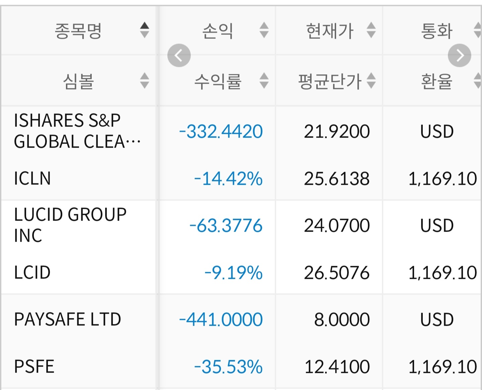Select the LUCID GROUP INC stock name
Viewport: 482px width, 390px height.
click(x=70, y=225)
